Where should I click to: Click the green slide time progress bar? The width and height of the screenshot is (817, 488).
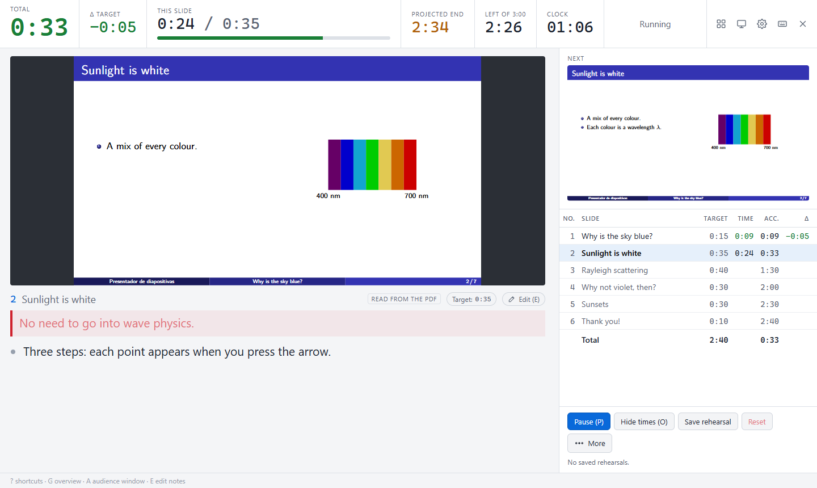tap(273, 38)
